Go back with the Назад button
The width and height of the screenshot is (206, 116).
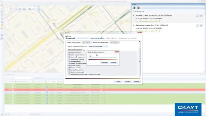pyautogui.click(x=118, y=82)
